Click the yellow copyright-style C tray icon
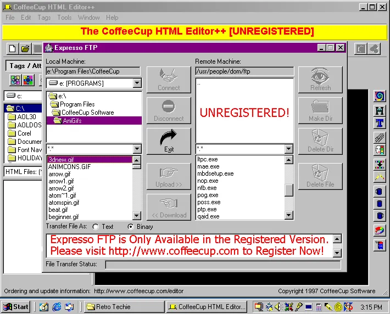This screenshot has height=314, width=390. pyautogui.click(x=338, y=307)
